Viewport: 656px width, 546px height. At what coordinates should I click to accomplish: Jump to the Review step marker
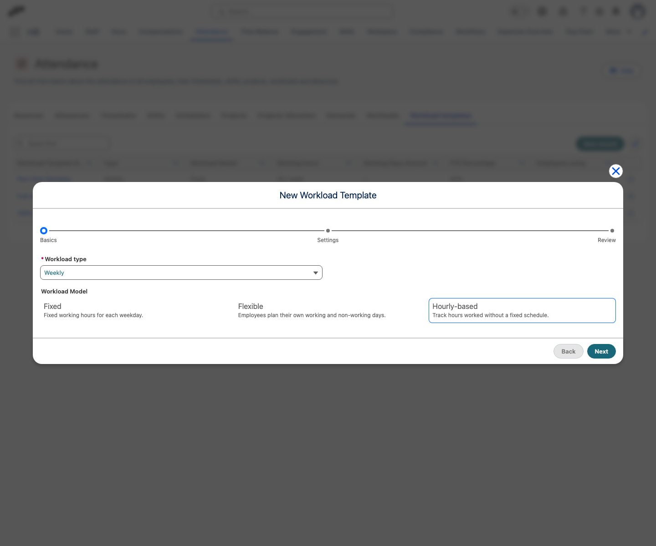click(612, 231)
